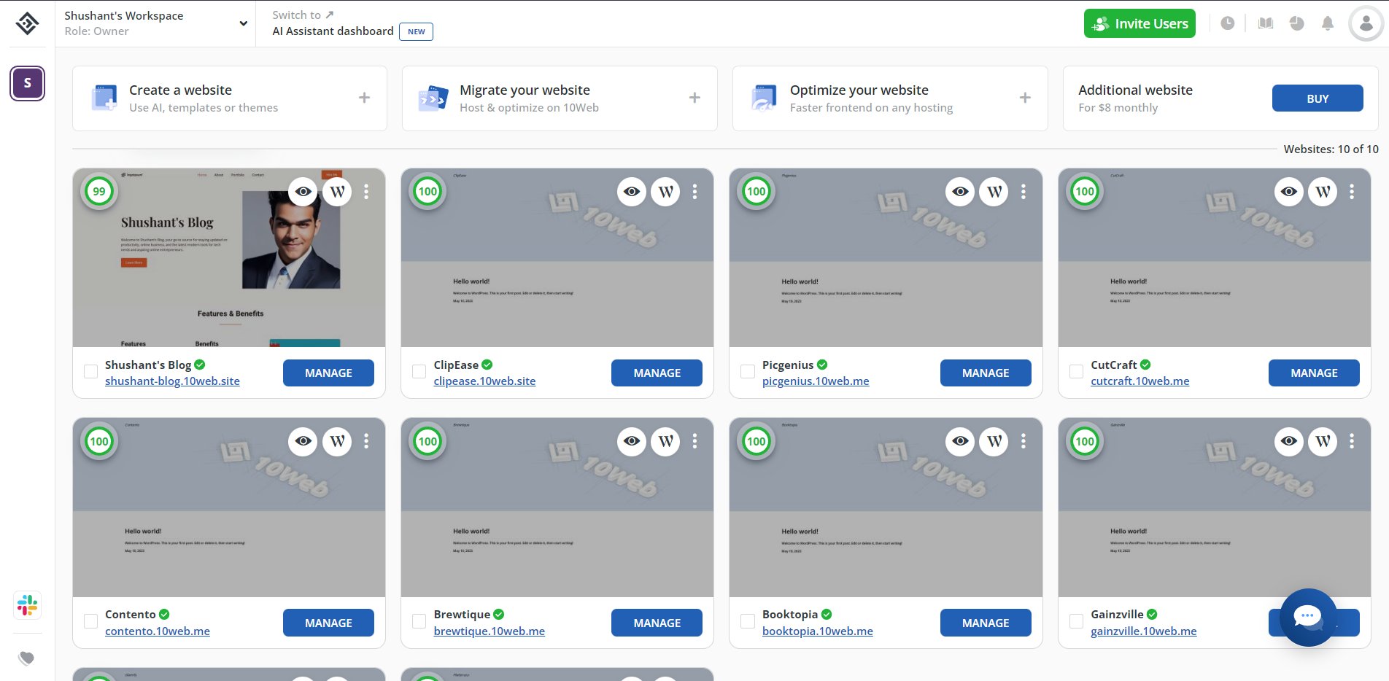Open WordPress admin for Picgenius
Image resolution: width=1389 pixels, height=681 pixels.
click(994, 192)
